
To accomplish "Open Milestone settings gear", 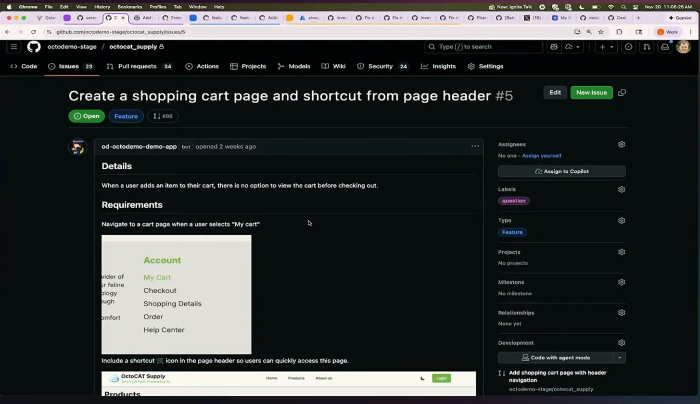I will coord(621,282).
